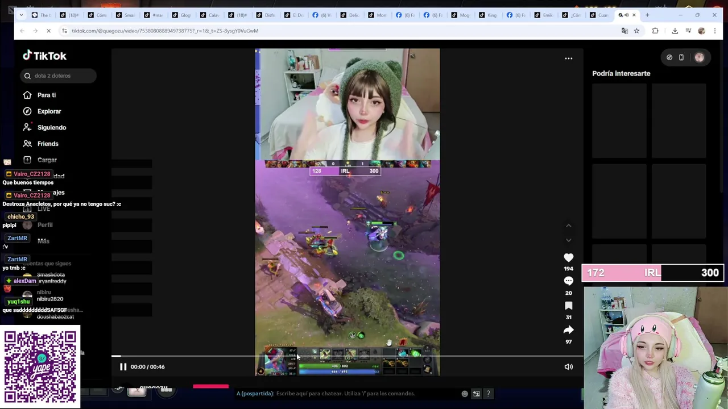Click the coins icon in top bar

[x=669, y=57]
